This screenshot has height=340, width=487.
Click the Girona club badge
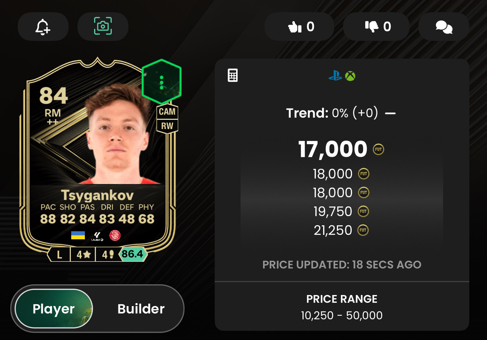point(115,236)
